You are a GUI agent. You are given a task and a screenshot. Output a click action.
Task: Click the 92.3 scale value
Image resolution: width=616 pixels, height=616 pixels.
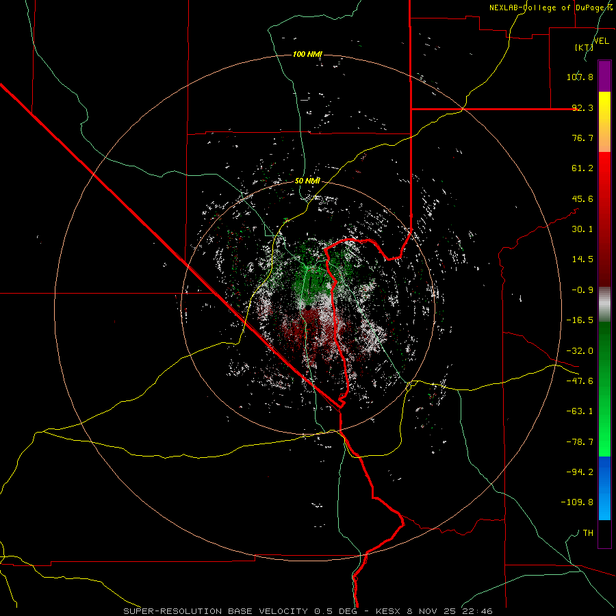(x=582, y=107)
